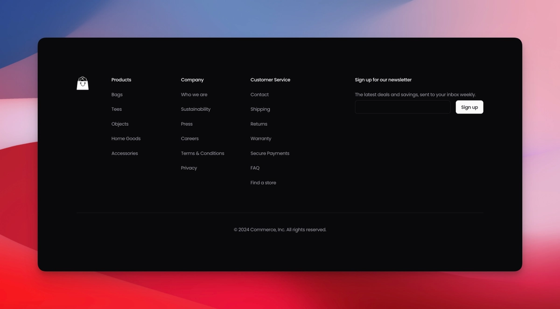Select the Find a store link

pos(263,183)
